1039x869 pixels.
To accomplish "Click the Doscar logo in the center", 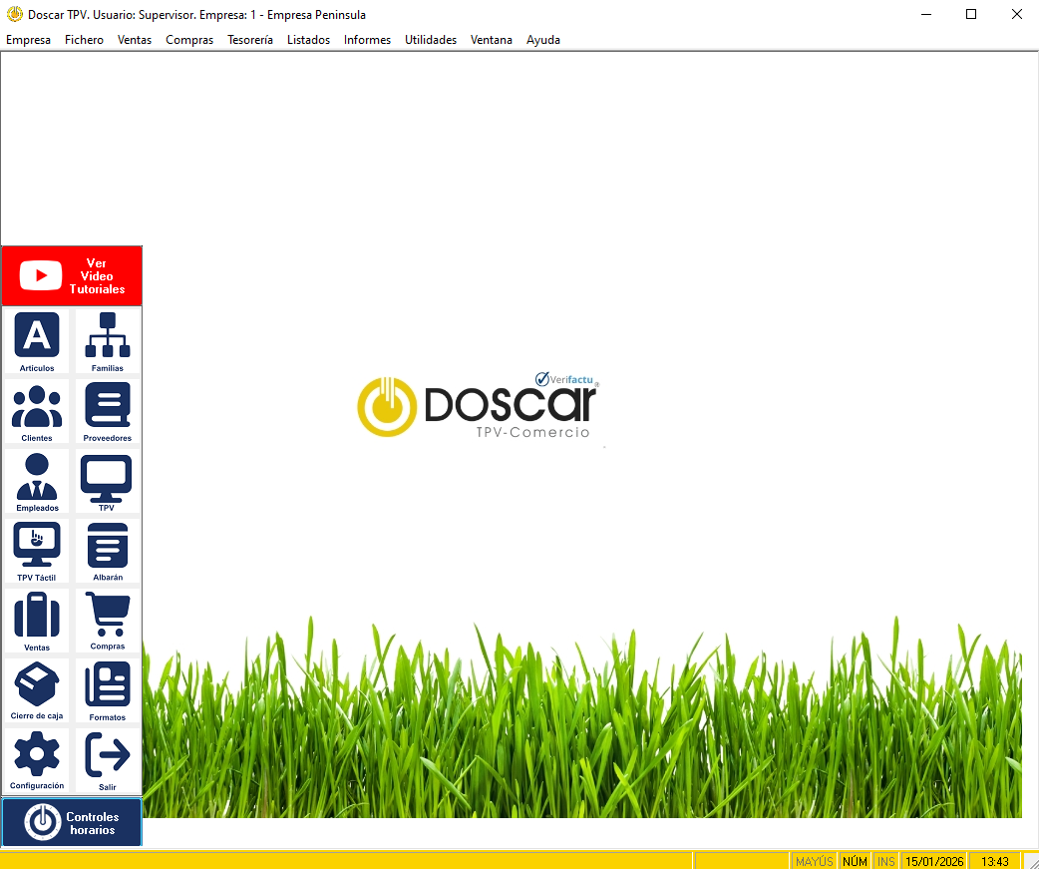I will (x=479, y=406).
